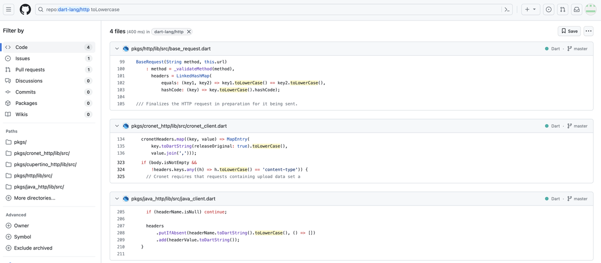Collapse the base_request.dart result

[x=117, y=48]
